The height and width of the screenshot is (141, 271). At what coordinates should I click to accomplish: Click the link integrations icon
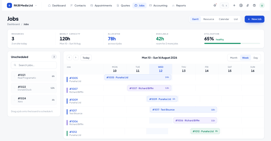247,5
